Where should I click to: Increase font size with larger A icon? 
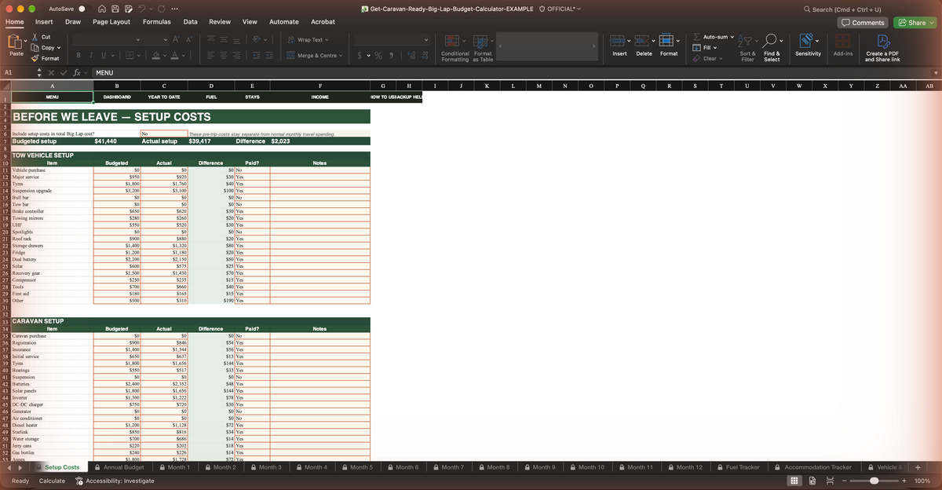pos(176,39)
